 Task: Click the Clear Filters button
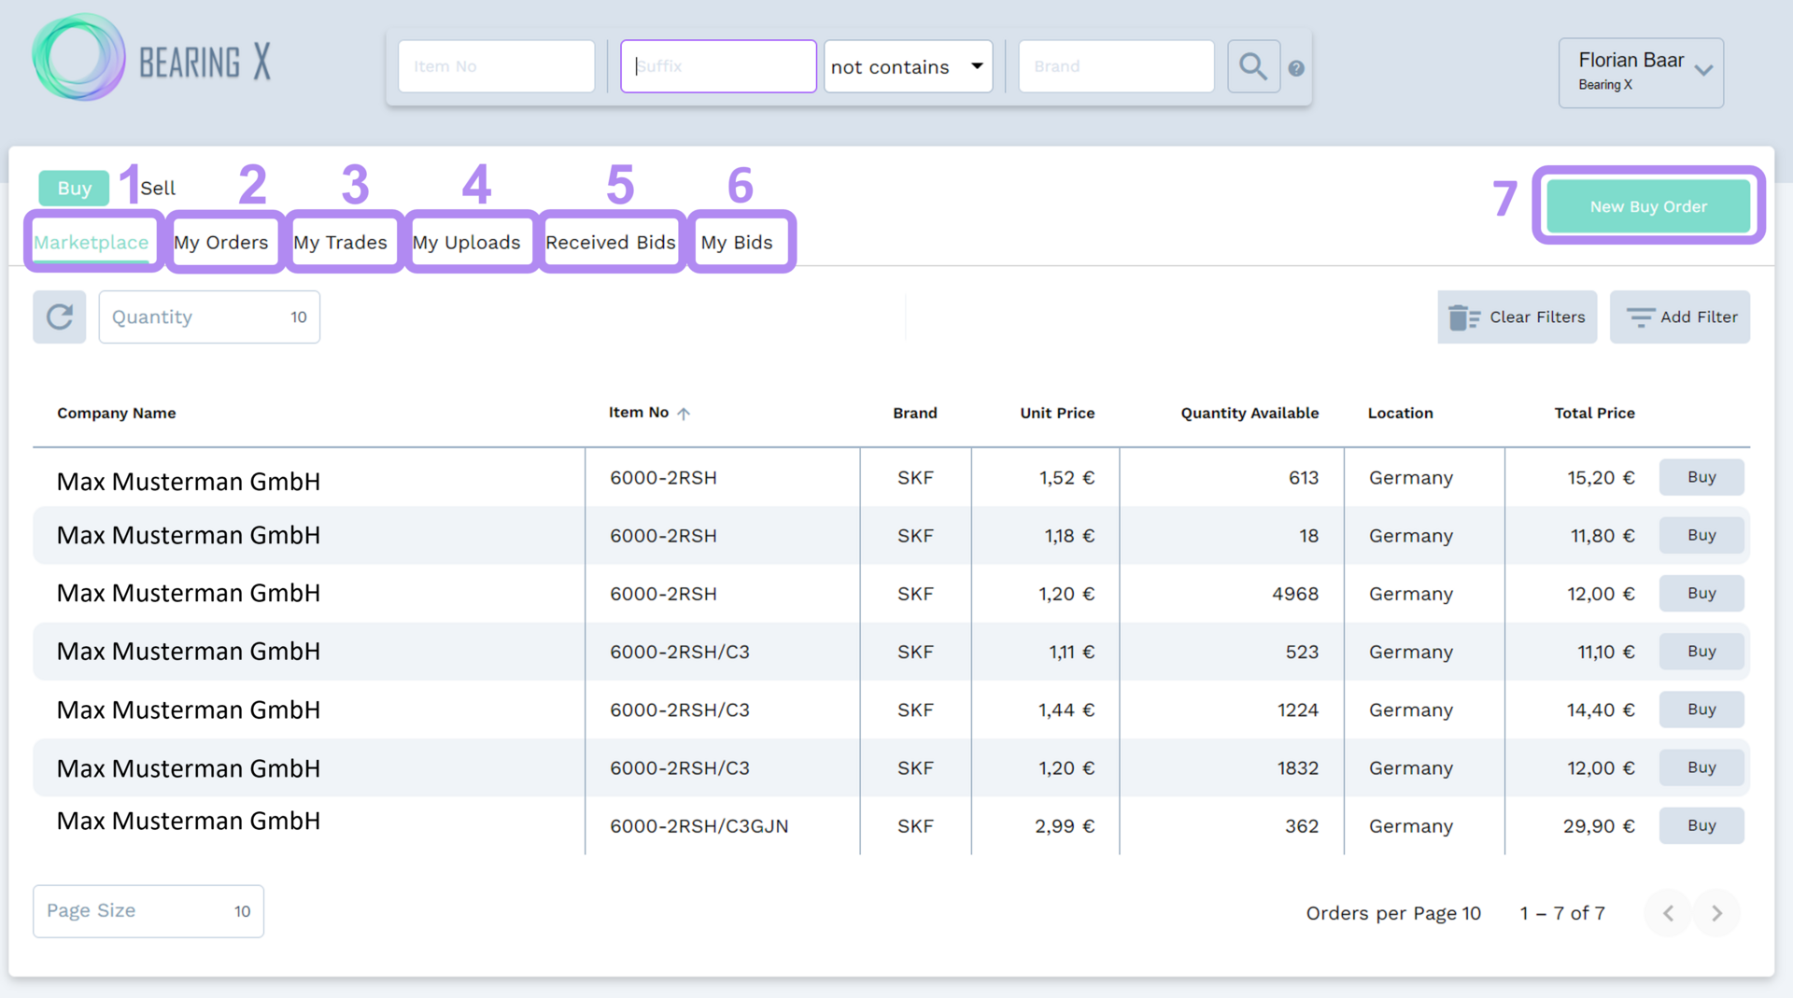tap(1517, 317)
